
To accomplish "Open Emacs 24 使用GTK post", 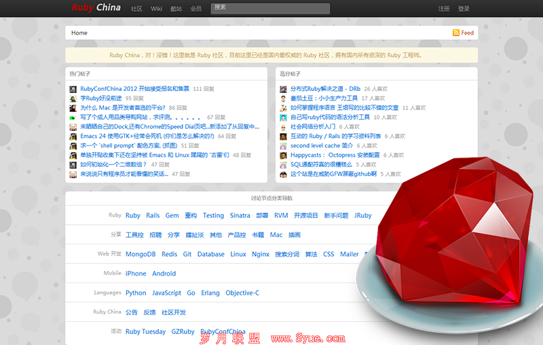I will pos(147,136).
